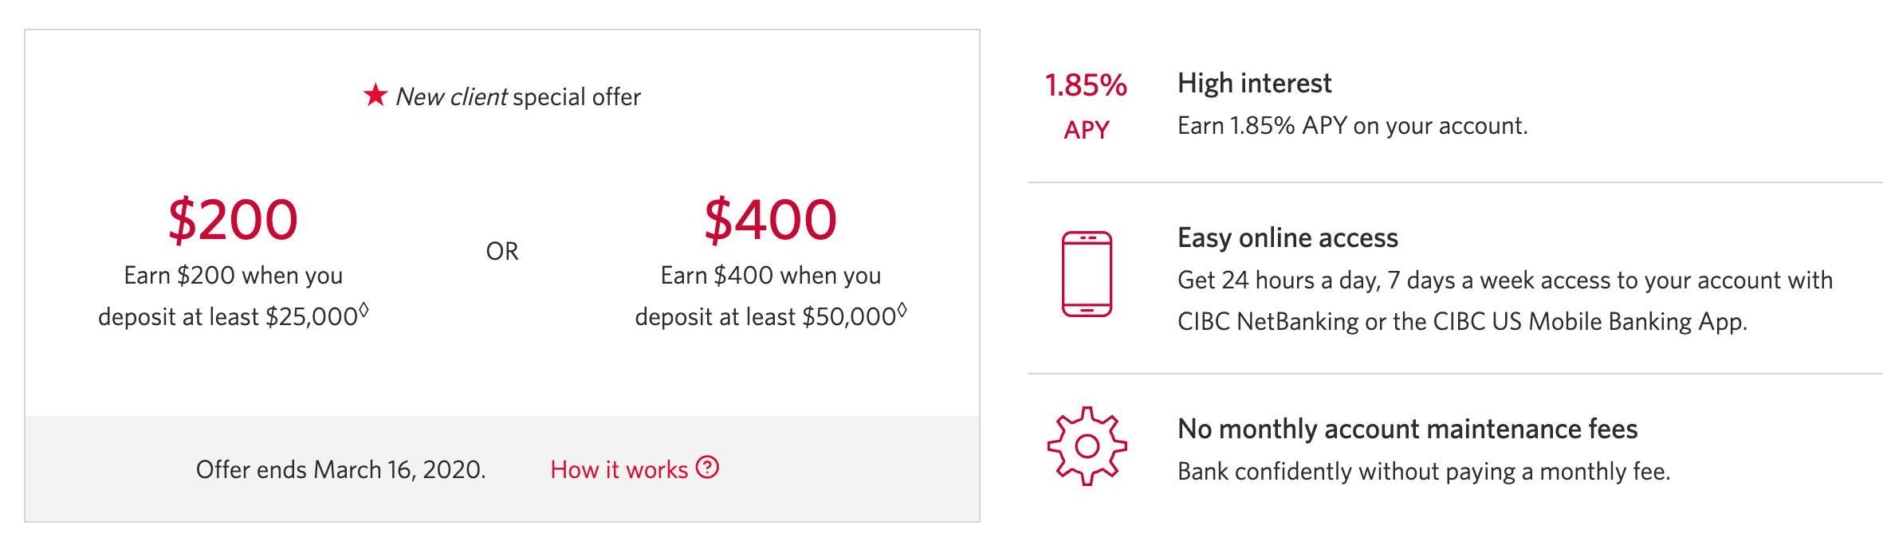1883x545 pixels.
Task: Click the question mark help icon
Action: pyautogui.click(x=707, y=468)
